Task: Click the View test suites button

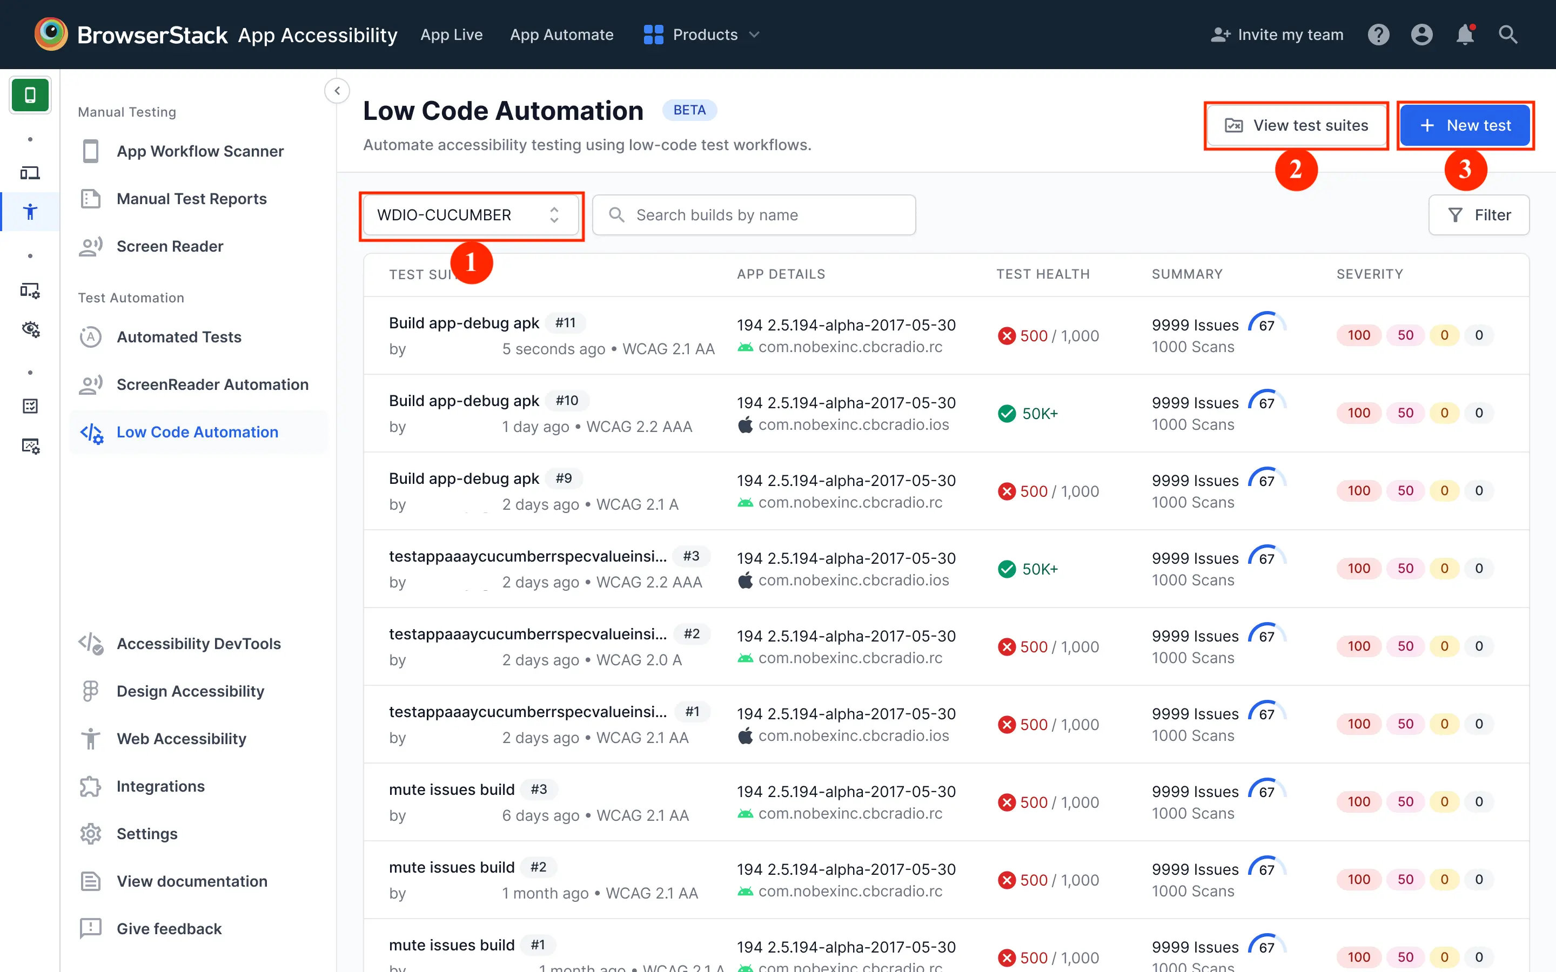Action: [1296, 125]
